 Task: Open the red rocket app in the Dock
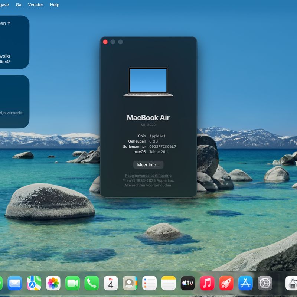[226, 283]
